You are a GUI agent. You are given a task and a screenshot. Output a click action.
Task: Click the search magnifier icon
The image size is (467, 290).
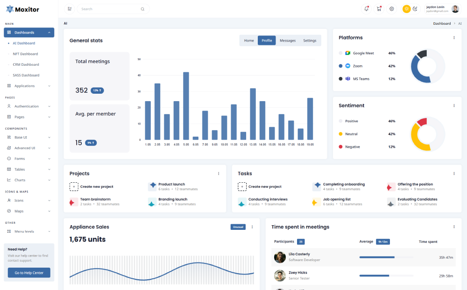coord(142,9)
